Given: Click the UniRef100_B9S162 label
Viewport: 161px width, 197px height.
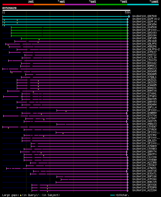Looking at the screenshot, I should tap(144, 63).
